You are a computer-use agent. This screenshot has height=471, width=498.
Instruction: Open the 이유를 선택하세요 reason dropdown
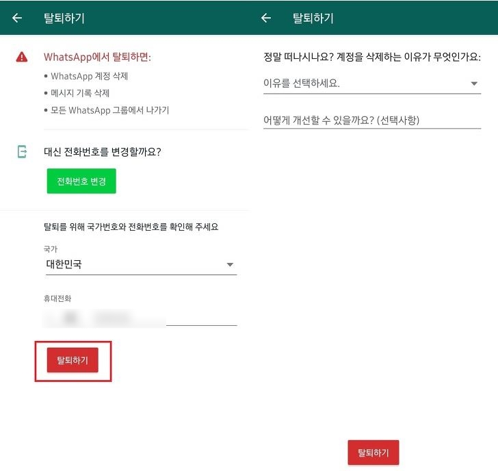click(x=372, y=84)
